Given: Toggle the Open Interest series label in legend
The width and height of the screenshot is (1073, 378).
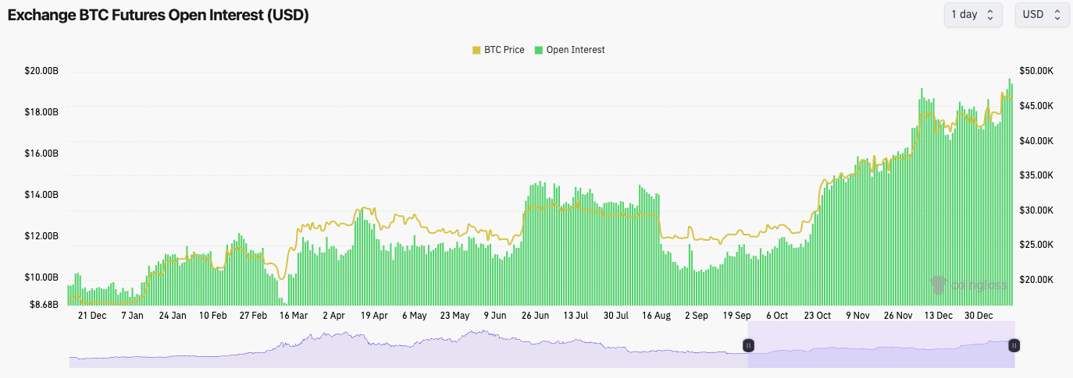Looking at the screenshot, I should pos(576,50).
